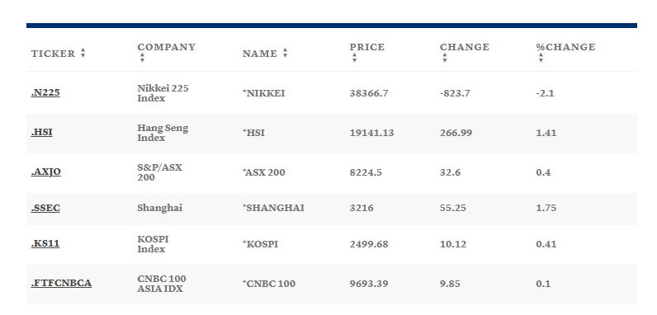Open the .SSEC ticker link
This screenshot has width=657, height=315.
45,208
